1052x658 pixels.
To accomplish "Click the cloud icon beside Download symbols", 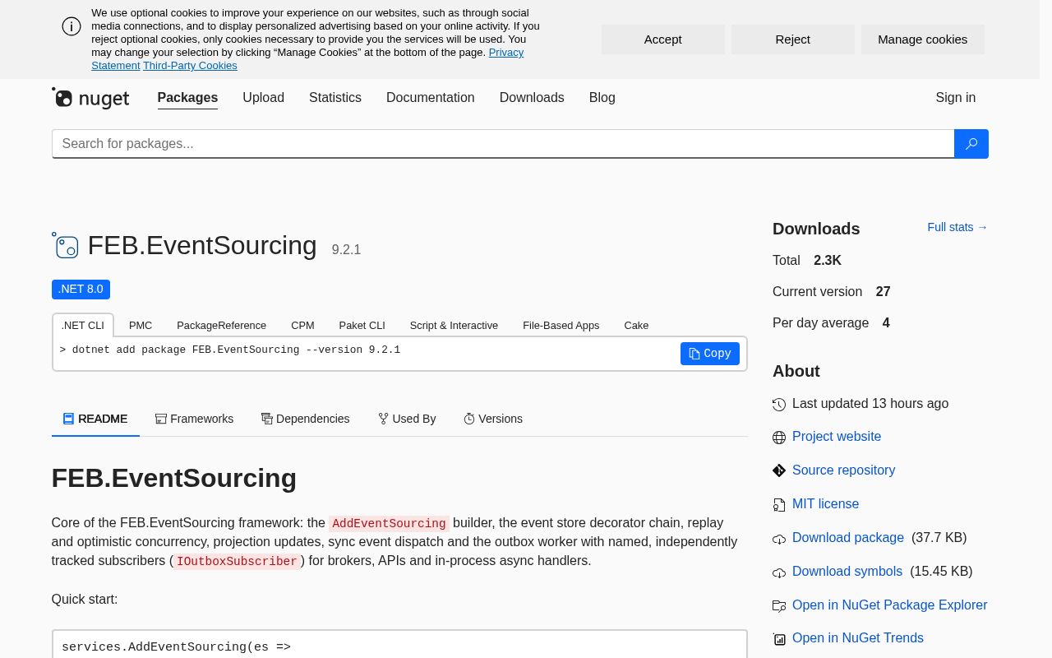I will [779, 572].
